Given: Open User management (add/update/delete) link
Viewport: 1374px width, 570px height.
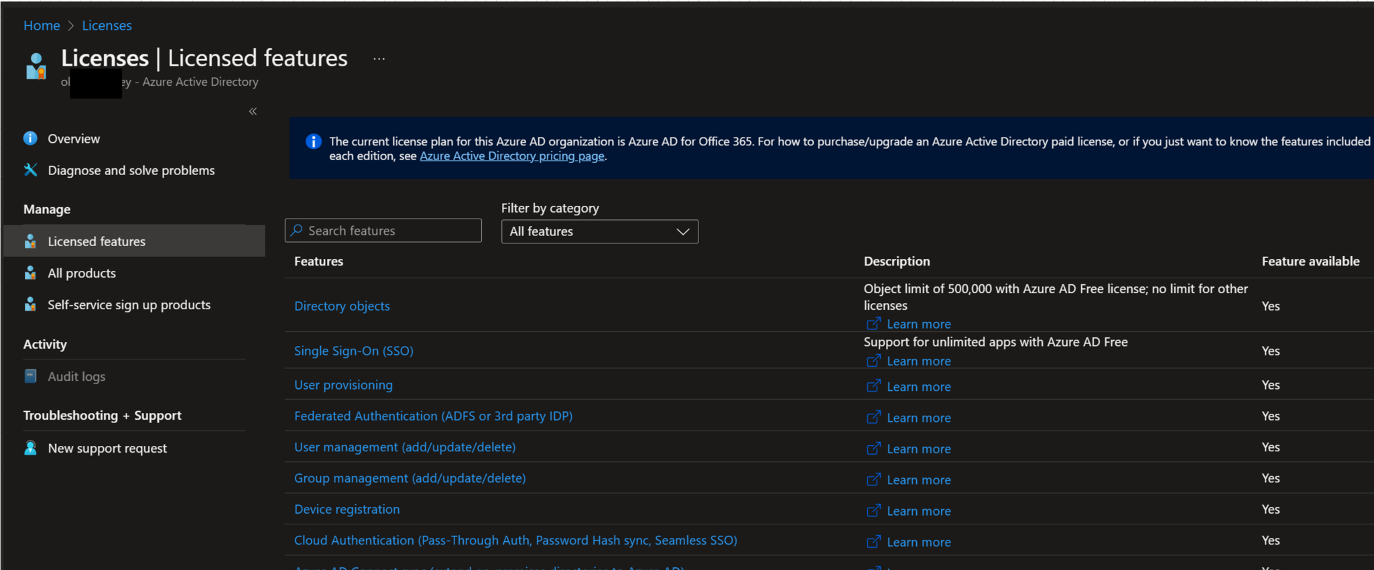Looking at the screenshot, I should tap(405, 447).
